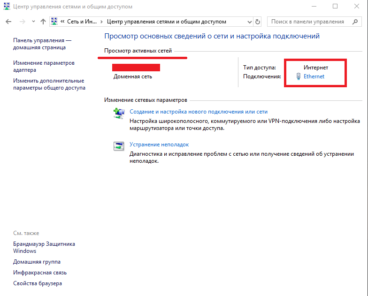This screenshot has width=368, height=296.
Task: Open 'Устранение неполадок' link
Action: click(159, 144)
